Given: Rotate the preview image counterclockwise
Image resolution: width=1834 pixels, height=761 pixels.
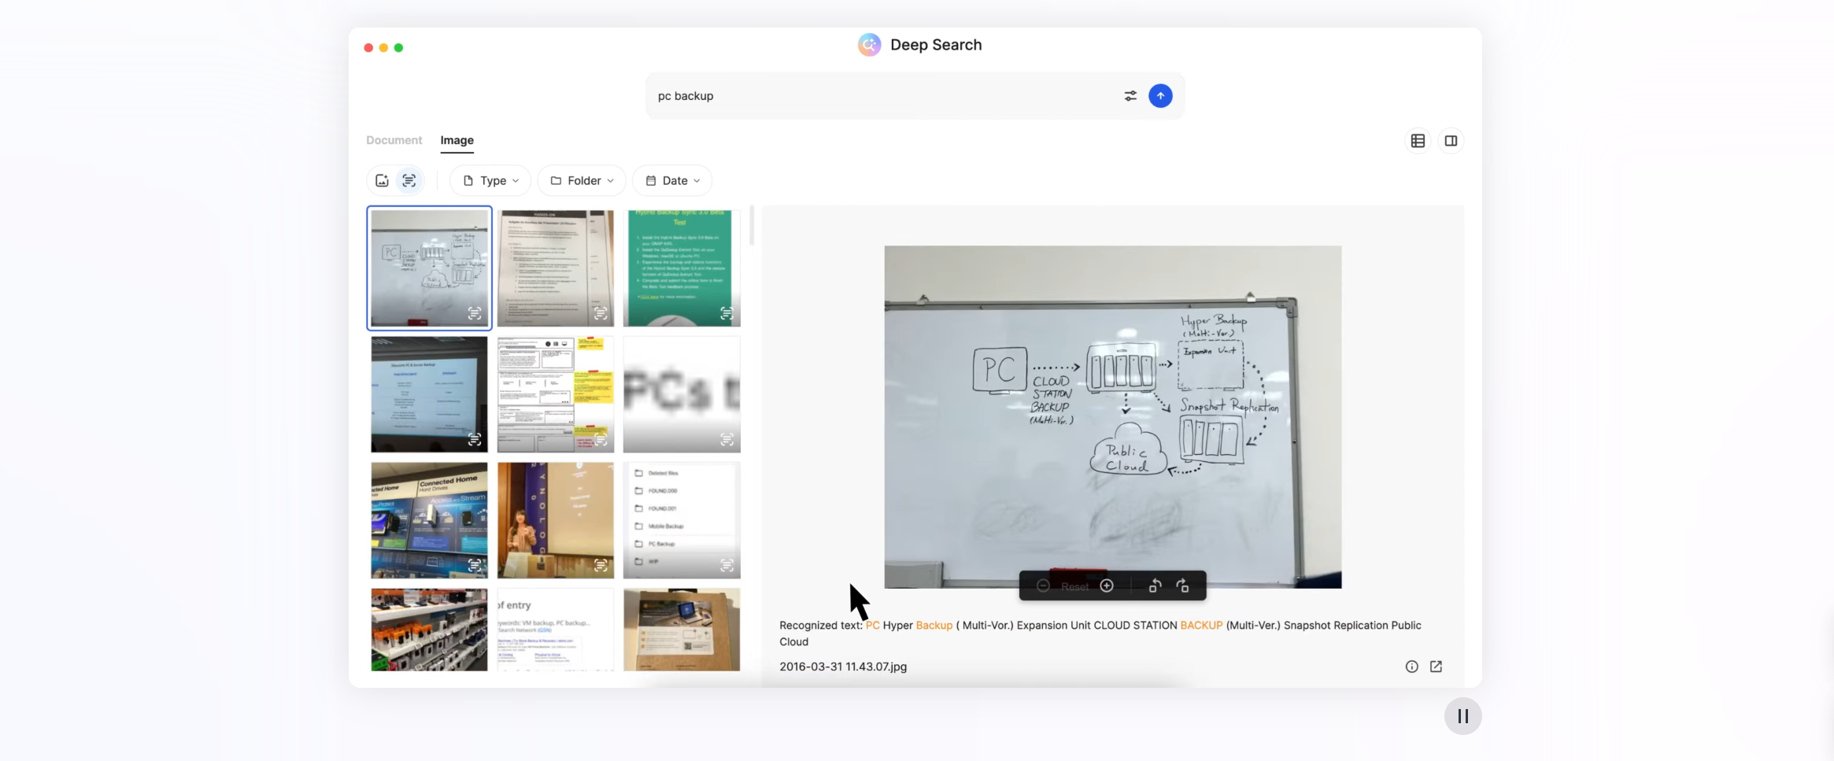Looking at the screenshot, I should (x=1155, y=586).
